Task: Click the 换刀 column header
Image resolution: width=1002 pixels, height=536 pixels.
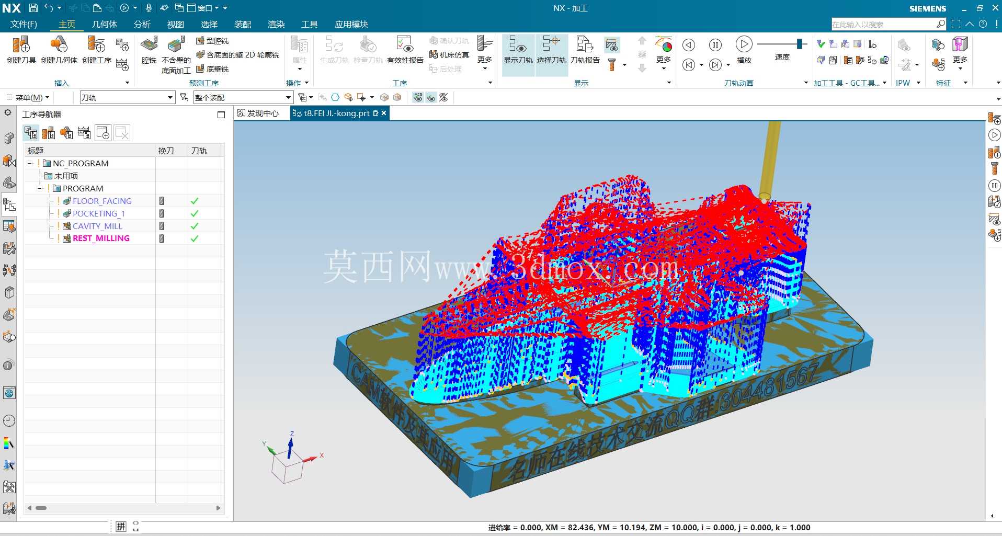Action: pos(172,151)
